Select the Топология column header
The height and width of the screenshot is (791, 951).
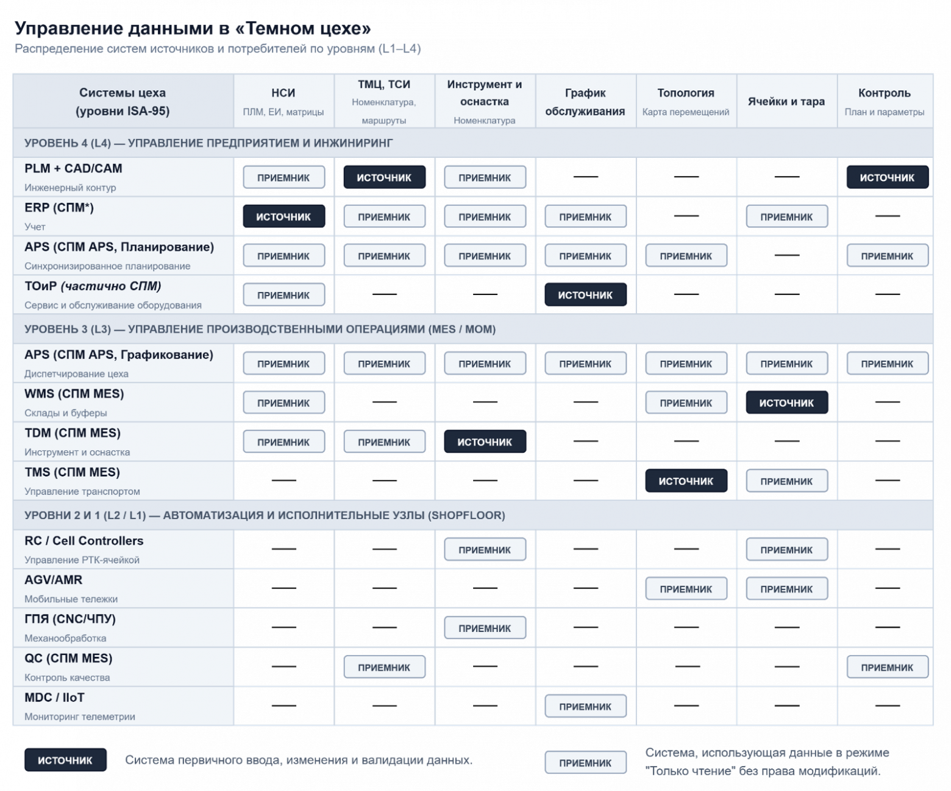(686, 101)
